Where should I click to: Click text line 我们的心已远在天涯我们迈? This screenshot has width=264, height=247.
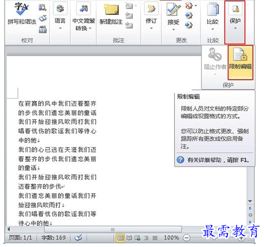click(x=57, y=149)
